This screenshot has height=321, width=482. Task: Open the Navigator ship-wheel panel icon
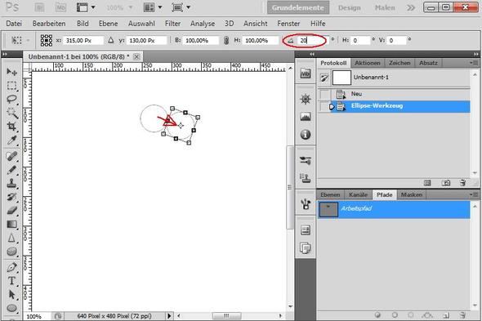[x=306, y=99]
